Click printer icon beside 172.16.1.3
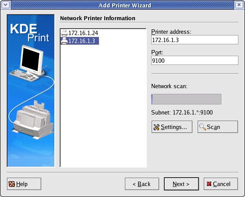 click(x=64, y=41)
